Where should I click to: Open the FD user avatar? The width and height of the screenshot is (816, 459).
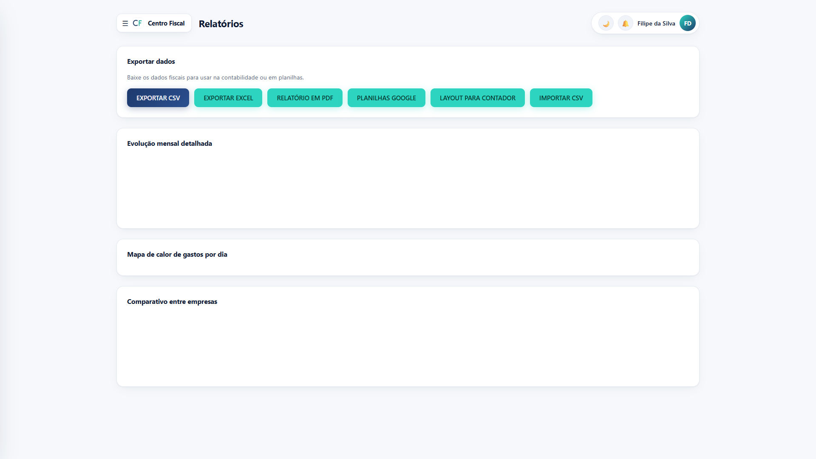coord(688,23)
